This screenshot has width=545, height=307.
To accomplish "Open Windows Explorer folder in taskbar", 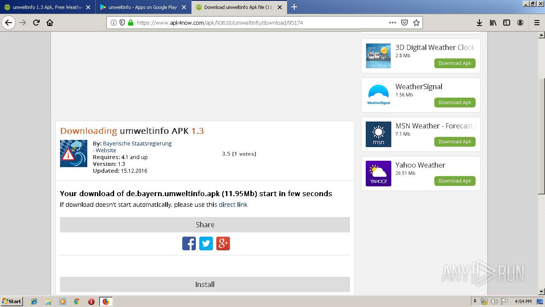I will point(48,301).
